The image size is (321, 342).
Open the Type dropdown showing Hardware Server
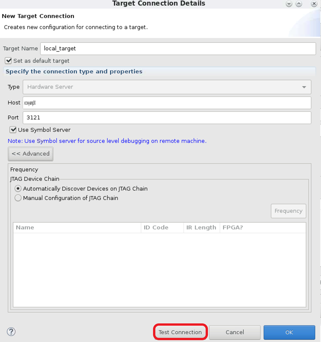[x=167, y=87]
